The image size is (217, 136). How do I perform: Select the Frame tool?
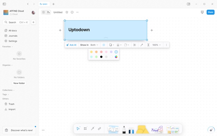click(x=85, y=129)
